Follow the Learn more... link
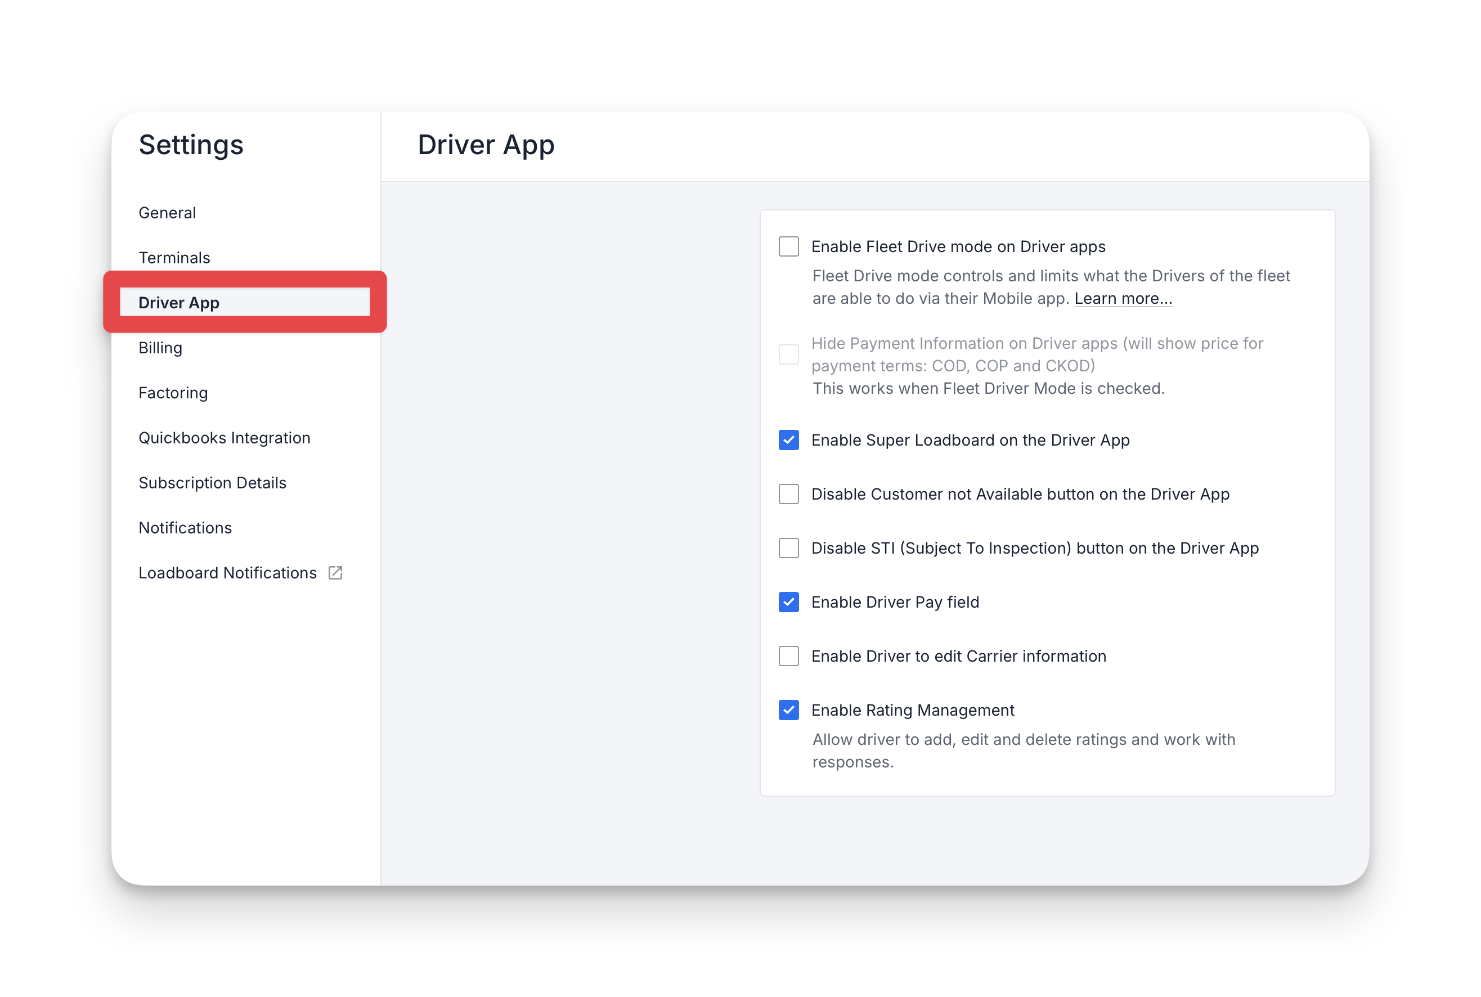 (x=1123, y=298)
